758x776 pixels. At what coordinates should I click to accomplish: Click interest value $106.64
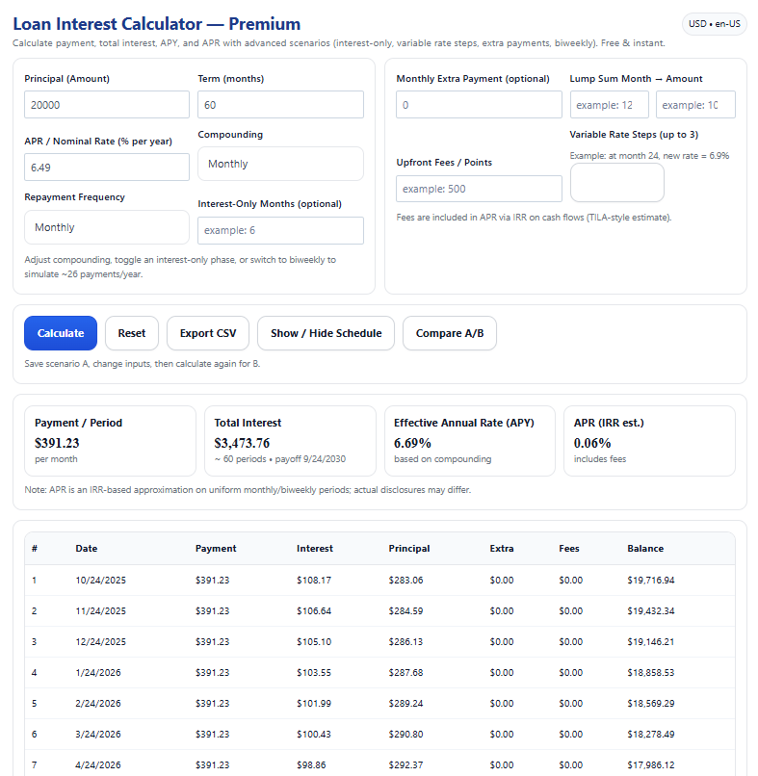pos(314,610)
